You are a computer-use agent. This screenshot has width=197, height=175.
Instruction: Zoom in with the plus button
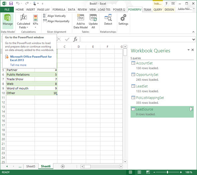[x=181, y=172]
